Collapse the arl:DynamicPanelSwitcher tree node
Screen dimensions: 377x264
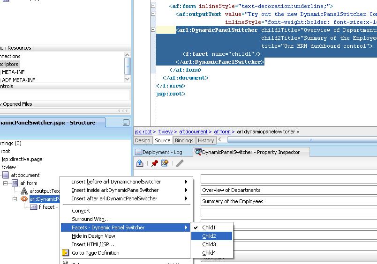pyautogui.click(x=15, y=199)
